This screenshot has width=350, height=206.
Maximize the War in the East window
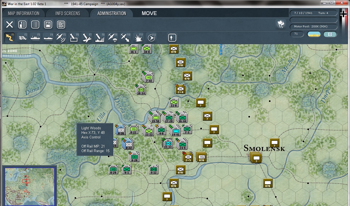[331, 3]
